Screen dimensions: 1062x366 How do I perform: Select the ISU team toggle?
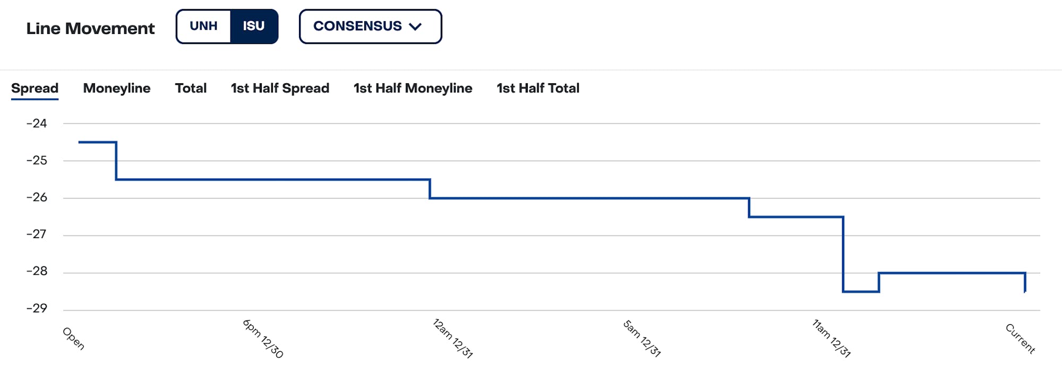point(254,27)
